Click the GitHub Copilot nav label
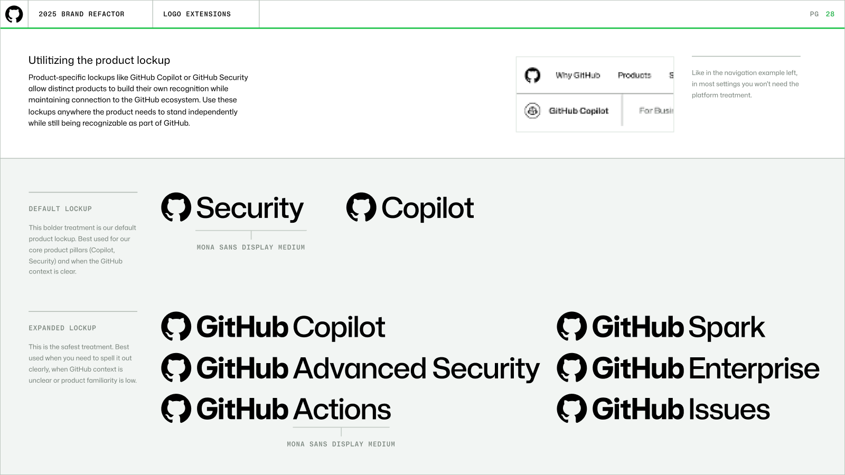The image size is (845, 475). (579, 111)
